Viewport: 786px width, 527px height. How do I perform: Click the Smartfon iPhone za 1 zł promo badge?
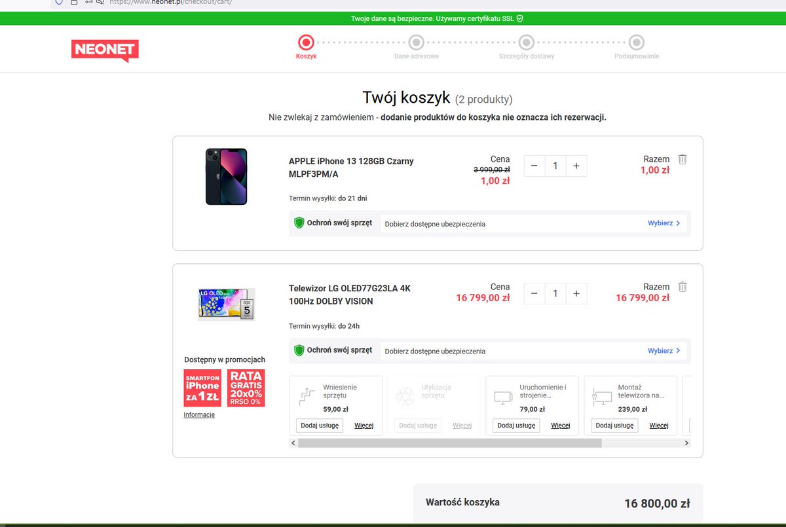point(202,388)
